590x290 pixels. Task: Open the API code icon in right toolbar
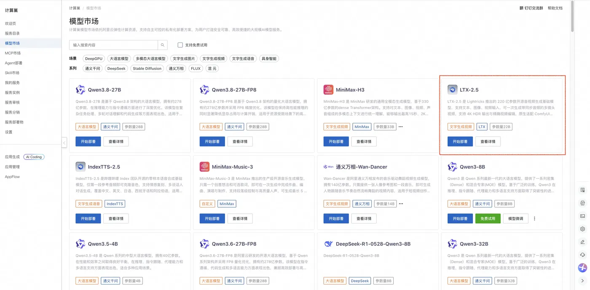click(x=582, y=203)
